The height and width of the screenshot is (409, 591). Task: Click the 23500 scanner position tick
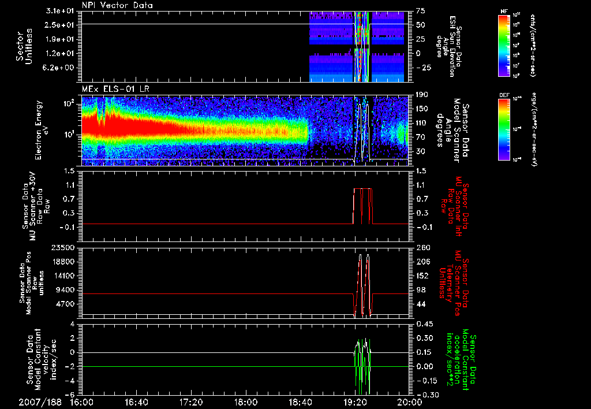coord(63,248)
